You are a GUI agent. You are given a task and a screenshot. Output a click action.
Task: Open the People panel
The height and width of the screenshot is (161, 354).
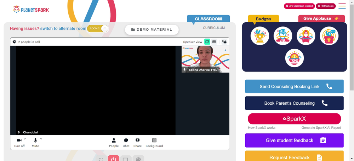[114, 143]
